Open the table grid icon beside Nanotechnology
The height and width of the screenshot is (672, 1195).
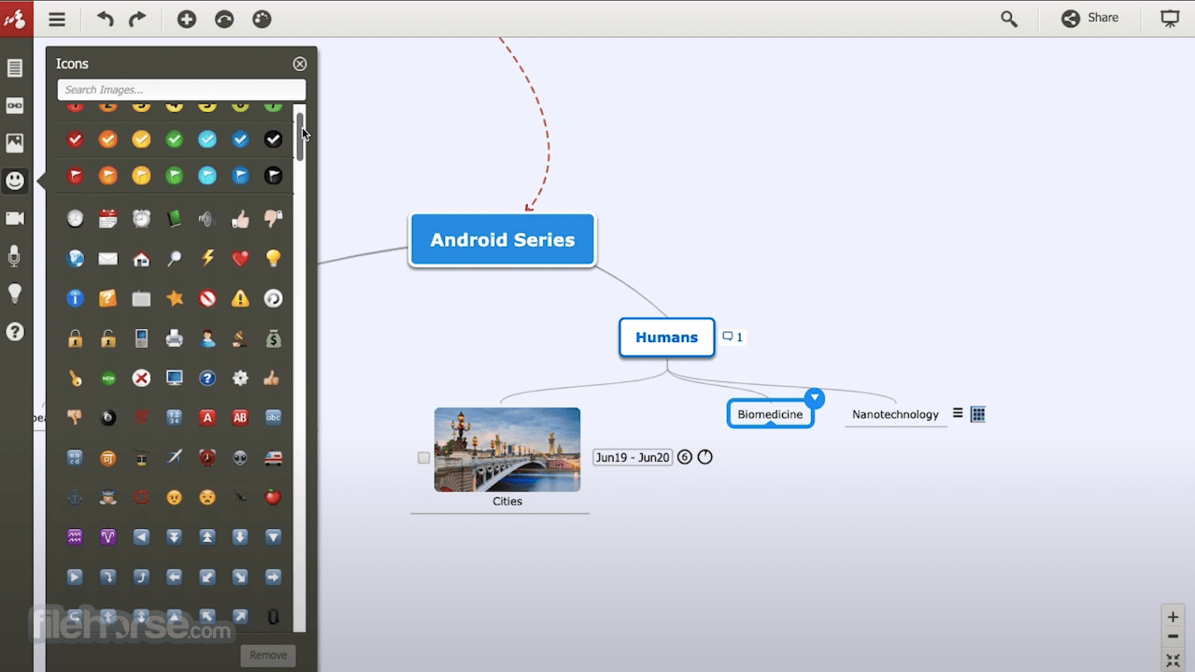coord(978,414)
